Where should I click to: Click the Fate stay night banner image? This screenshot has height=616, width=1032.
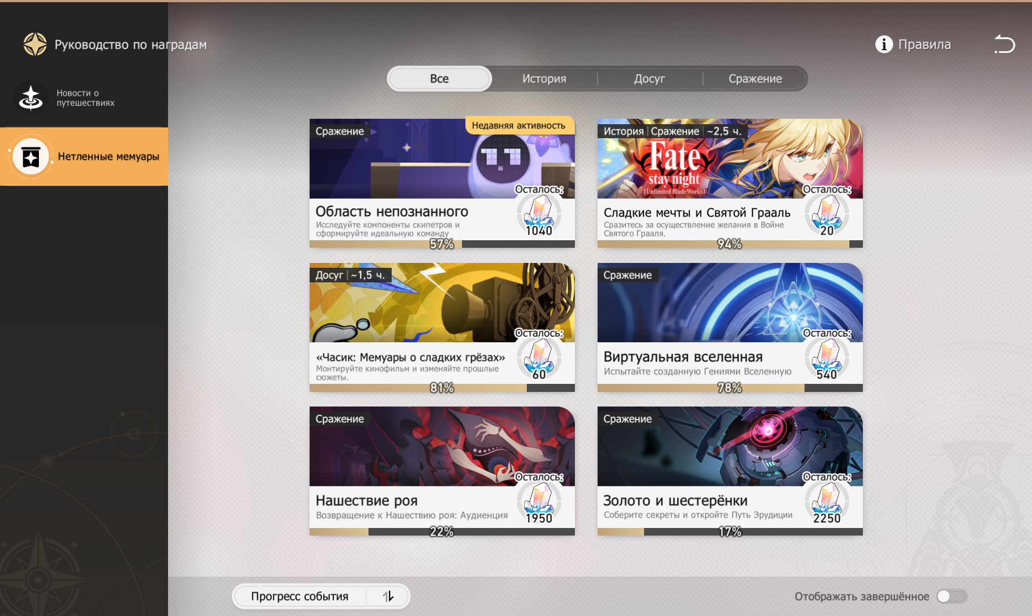pyautogui.click(x=730, y=159)
